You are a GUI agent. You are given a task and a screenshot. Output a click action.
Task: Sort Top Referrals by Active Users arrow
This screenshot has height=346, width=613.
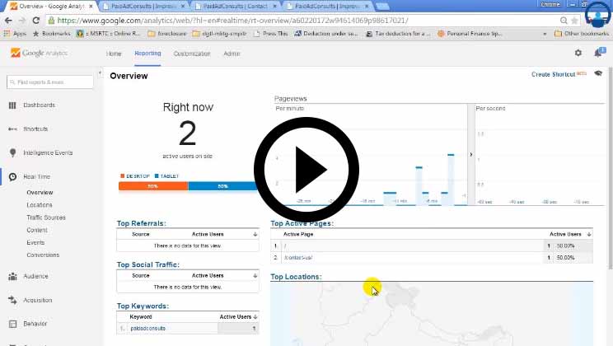point(255,235)
